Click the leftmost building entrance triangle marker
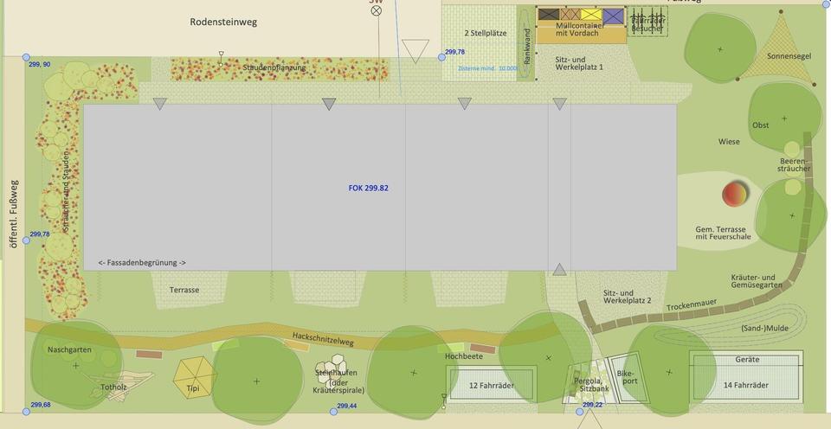831x429 pixels. click(x=159, y=104)
